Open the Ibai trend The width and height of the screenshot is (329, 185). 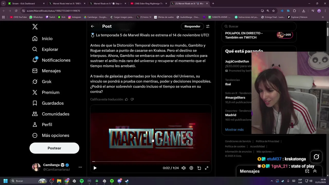pos(228,84)
